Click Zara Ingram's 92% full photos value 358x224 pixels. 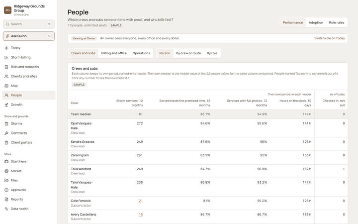[x=264, y=155]
